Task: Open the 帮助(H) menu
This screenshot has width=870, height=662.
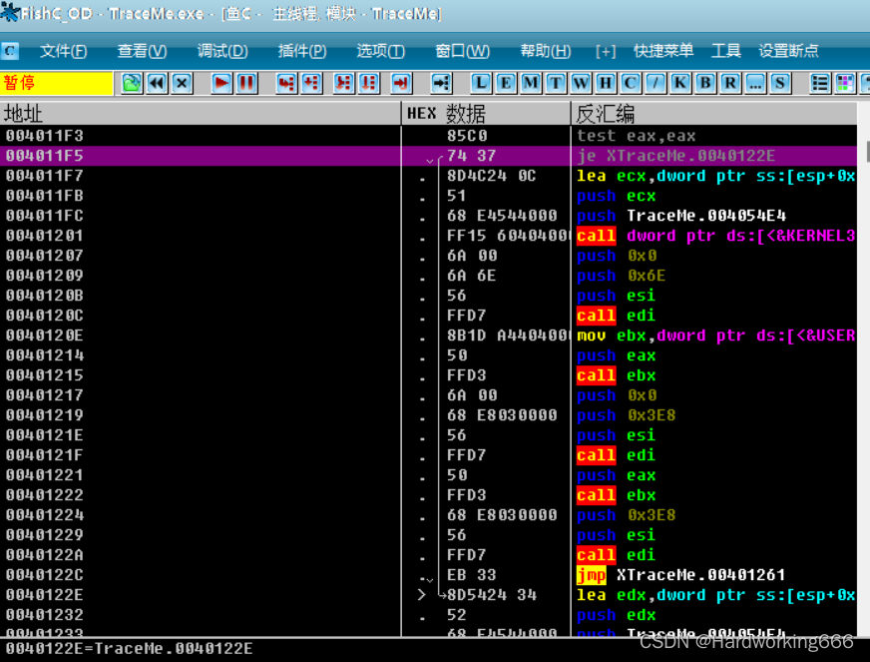Action: click(546, 51)
